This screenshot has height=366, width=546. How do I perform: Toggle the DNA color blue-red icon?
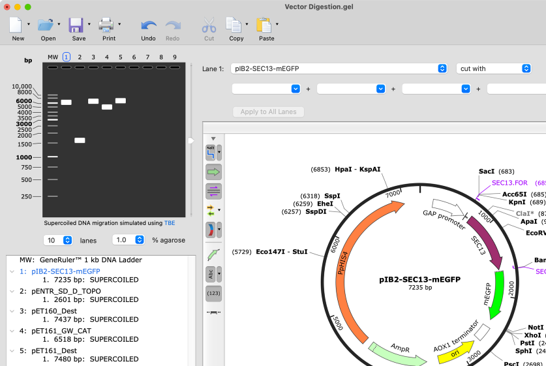tap(210, 230)
